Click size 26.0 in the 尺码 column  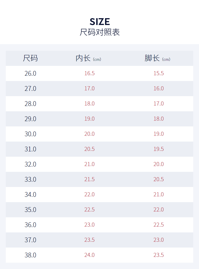(x=30, y=73)
